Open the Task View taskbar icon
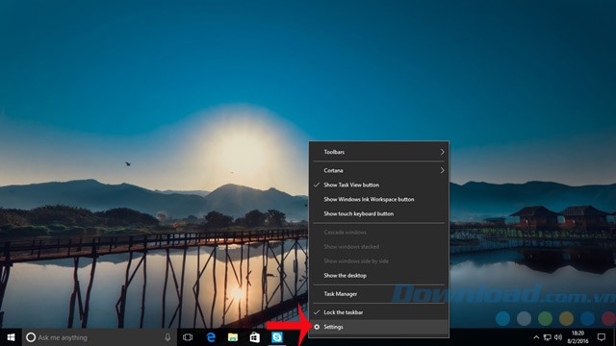The width and height of the screenshot is (616, 346). (x=188, y=337)
